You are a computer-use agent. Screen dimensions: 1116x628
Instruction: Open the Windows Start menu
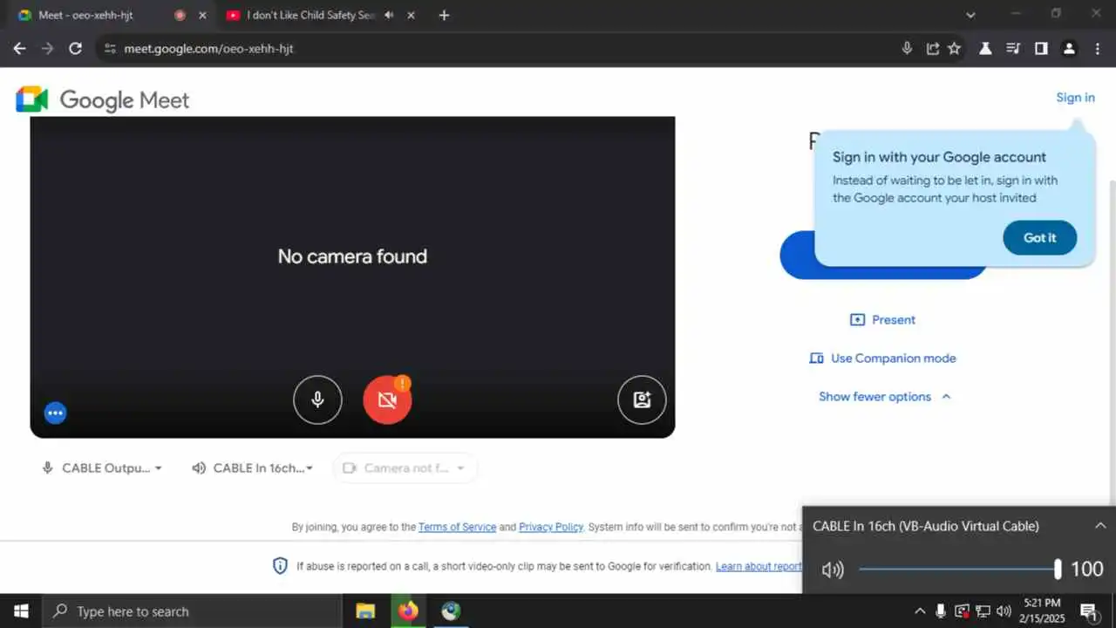pos(21,611)
